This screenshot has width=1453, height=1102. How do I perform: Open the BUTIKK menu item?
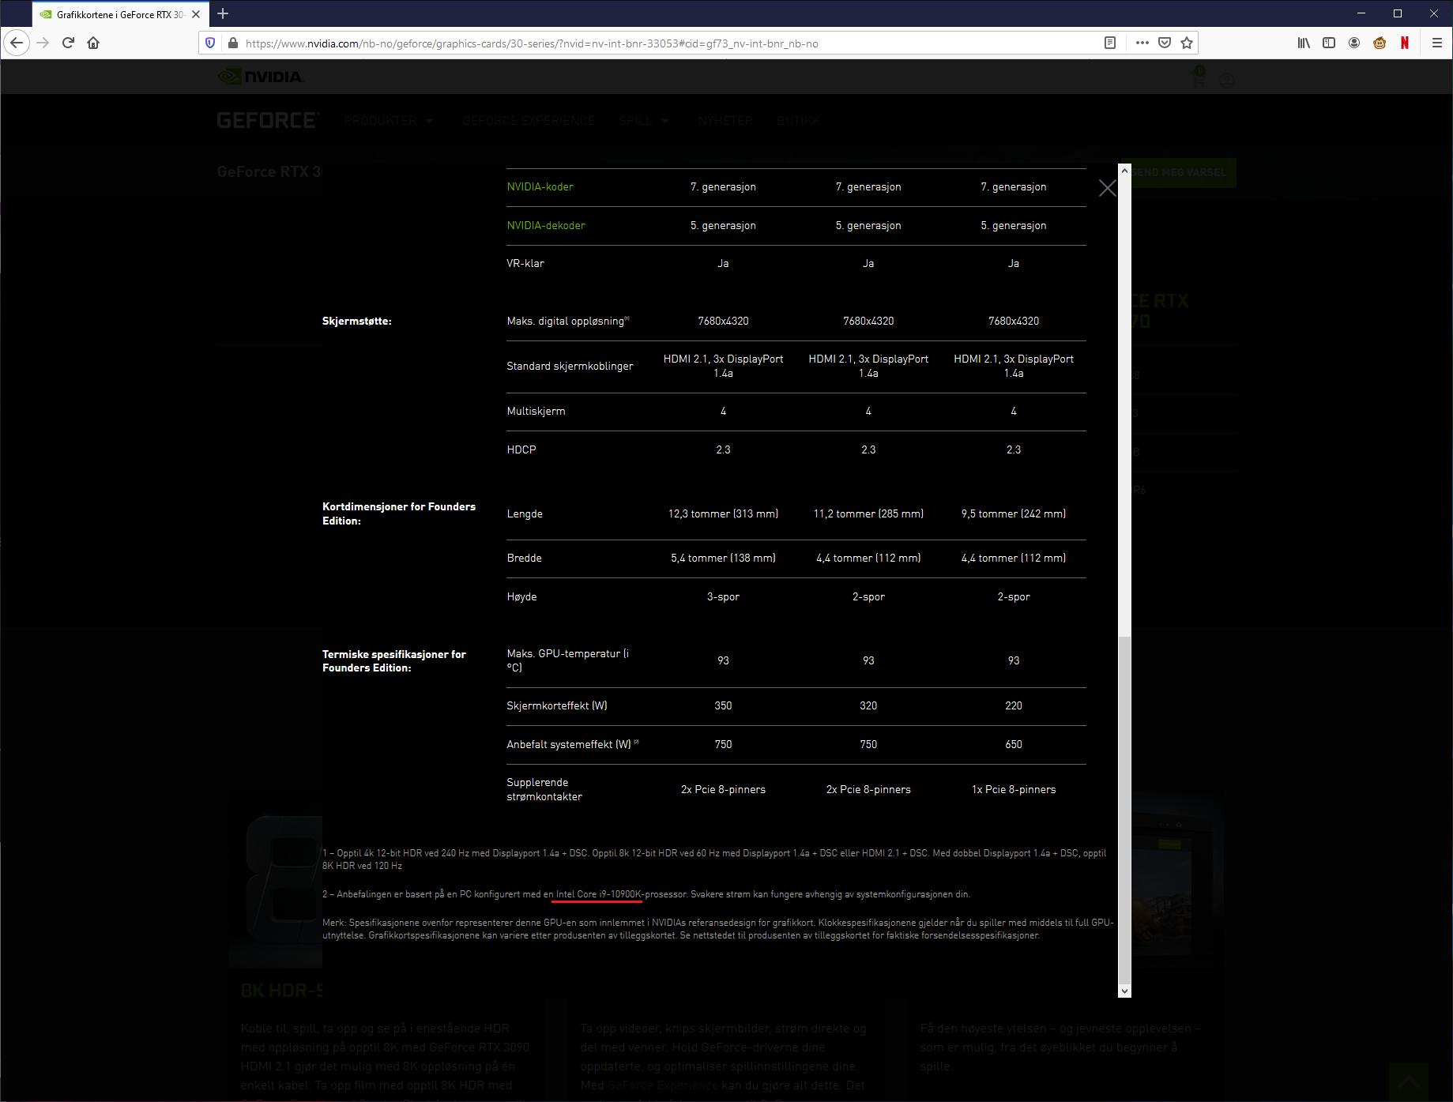[x=799, y=121]
